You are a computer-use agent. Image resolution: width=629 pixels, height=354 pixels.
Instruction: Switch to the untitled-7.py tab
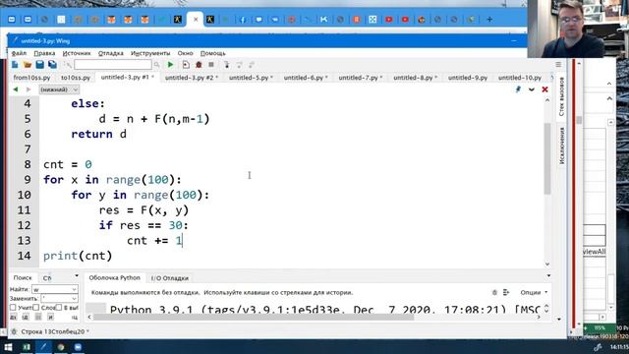click(x=361, y=78)
